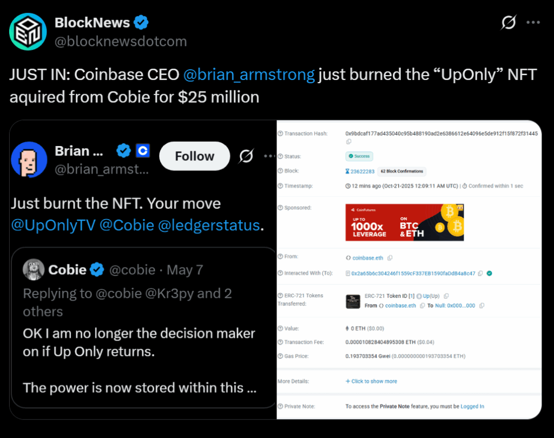Open block number 23622283
Viewport: 554px width, 438px height.
pos(362,171)
